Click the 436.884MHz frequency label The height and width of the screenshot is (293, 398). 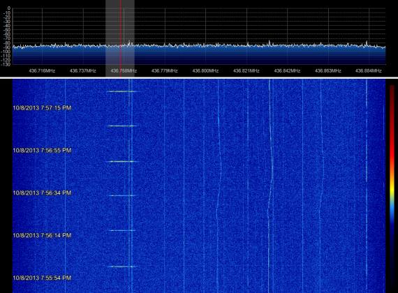pyautogui.click(x=368, y=70)
